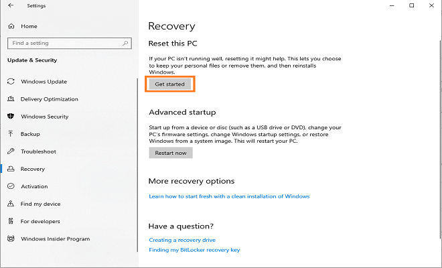Open the Recovery settings page

click(x=33, y=169)
